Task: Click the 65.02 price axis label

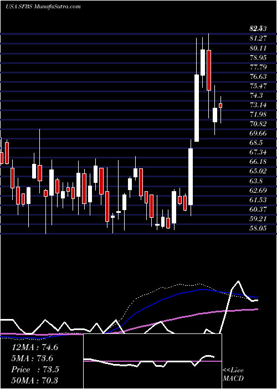Action: [x=258, y=171]
